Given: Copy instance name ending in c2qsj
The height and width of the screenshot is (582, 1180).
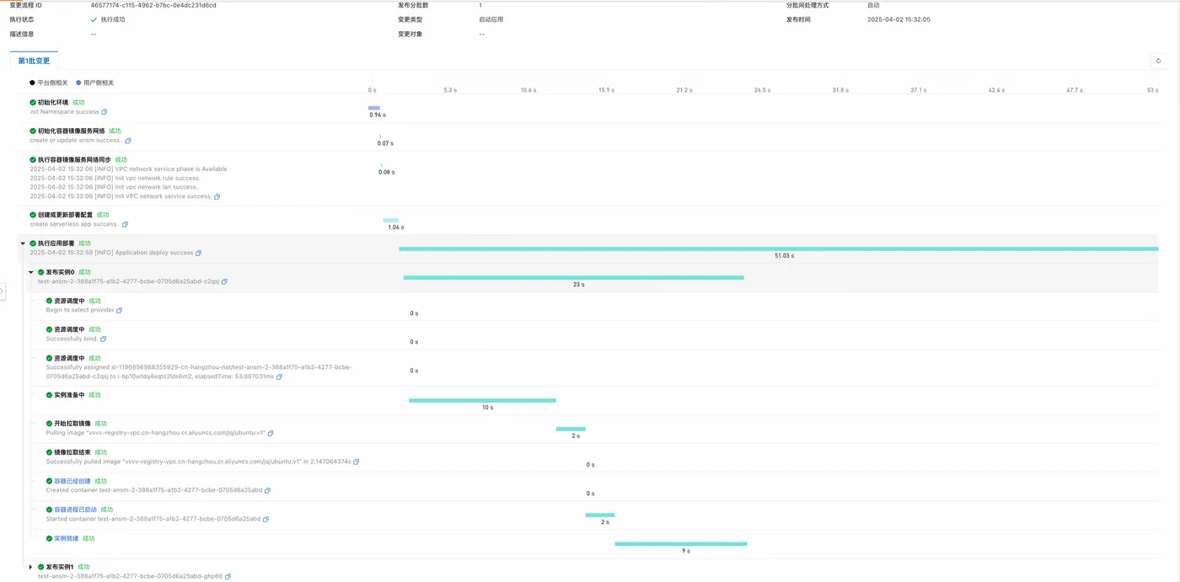Looking at the screenshot, I should tap(224, 282).
